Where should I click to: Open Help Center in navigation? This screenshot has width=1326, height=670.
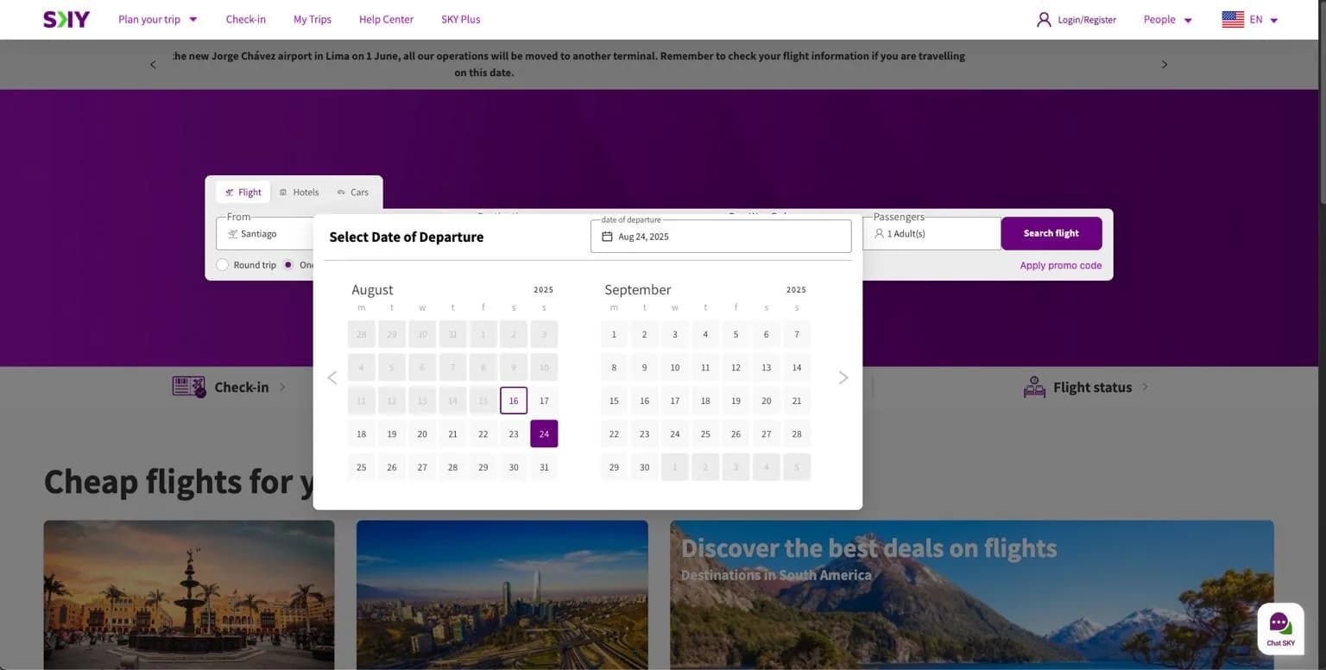(x=386, y=19)
